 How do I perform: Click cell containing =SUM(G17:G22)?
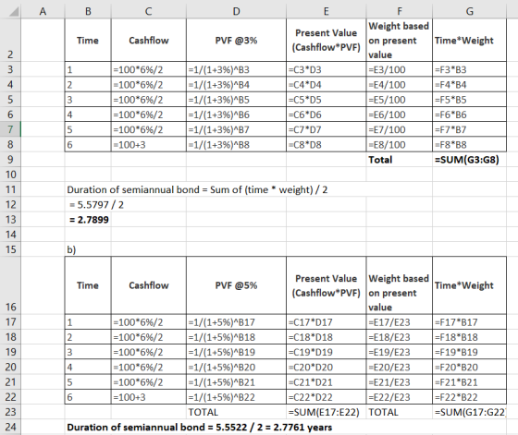pos(470,412)
